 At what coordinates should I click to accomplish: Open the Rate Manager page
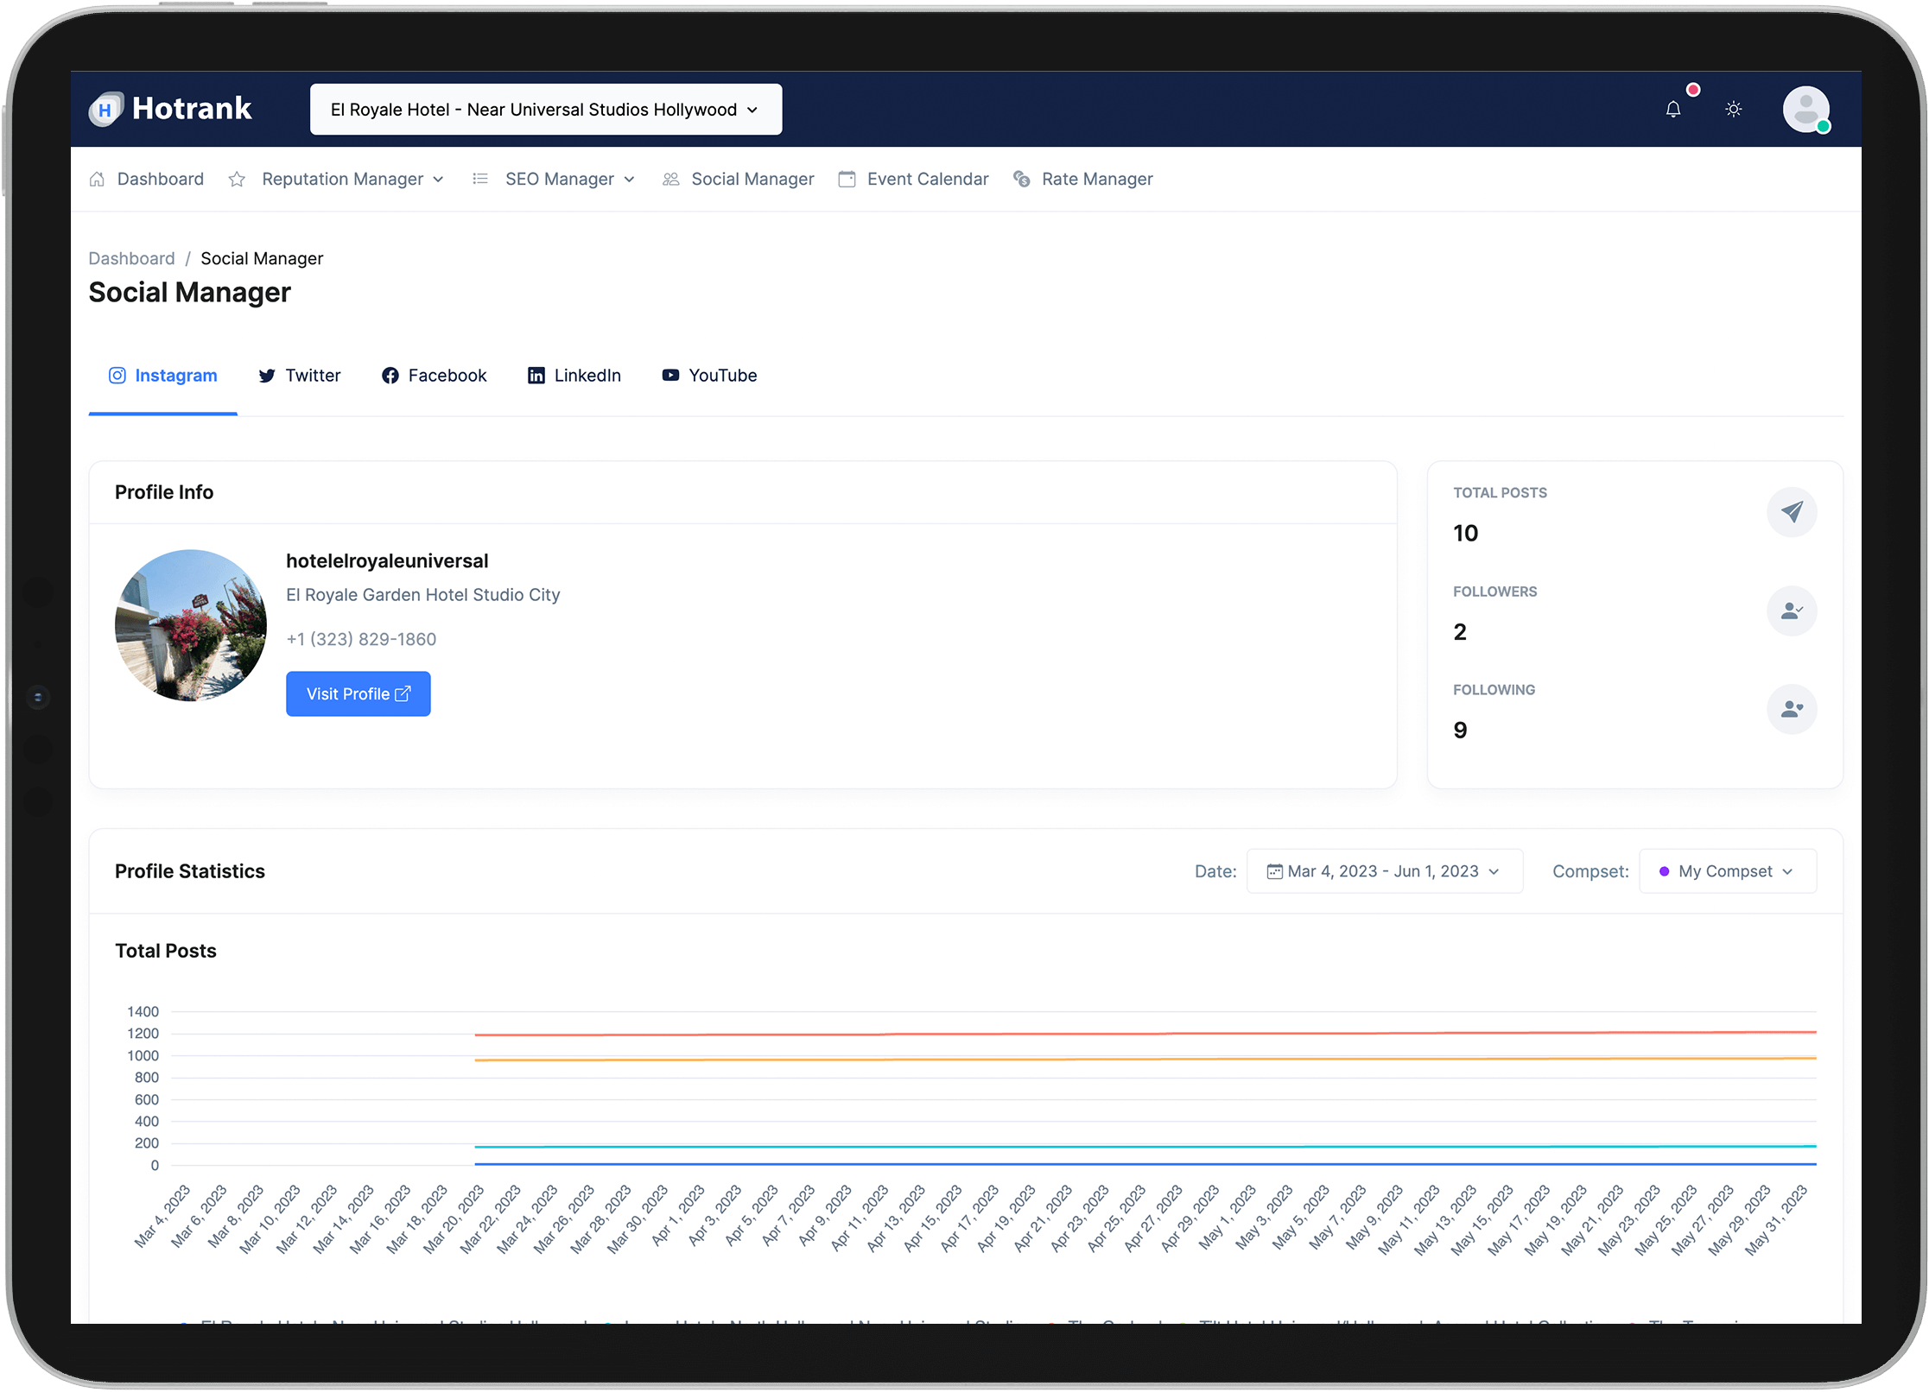1096,179
